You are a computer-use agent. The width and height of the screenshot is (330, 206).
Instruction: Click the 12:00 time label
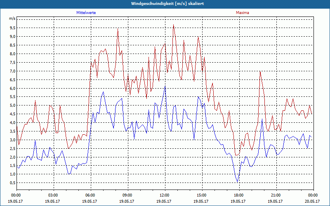(165, 195)
